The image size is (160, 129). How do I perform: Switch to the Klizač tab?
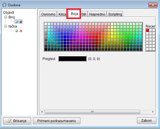click(62, 14)
